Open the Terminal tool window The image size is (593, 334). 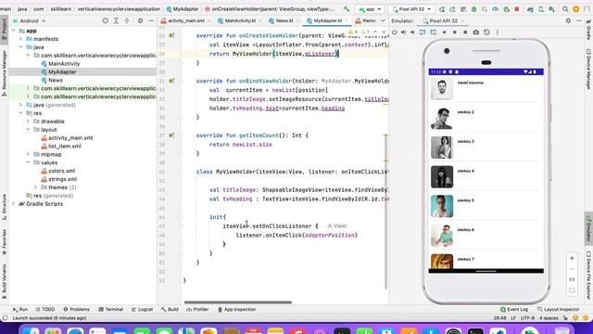pos(111,309)
